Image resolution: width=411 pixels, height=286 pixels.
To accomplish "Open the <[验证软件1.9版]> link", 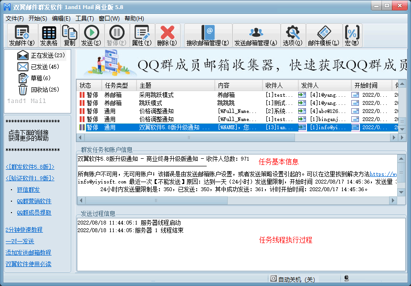I will [30, 178].
